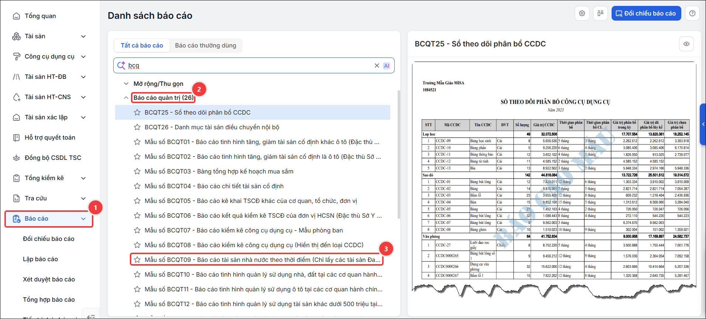Expand the Tra cứu chevron
706x319 pixels.
83,198
